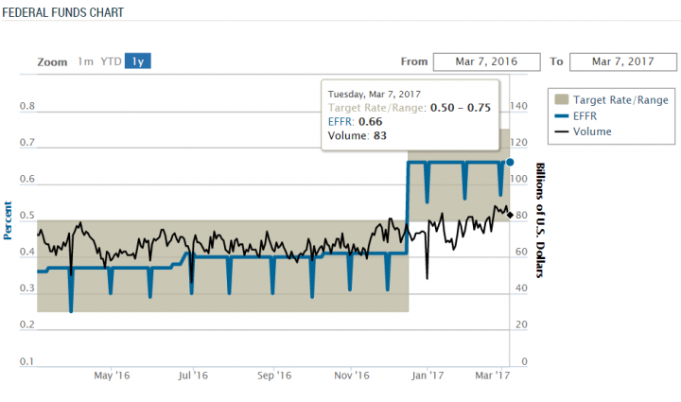This screenshot has width=681, height=402.
Task: Click the 140 volume axis label
Action: (x=518, y=106)
